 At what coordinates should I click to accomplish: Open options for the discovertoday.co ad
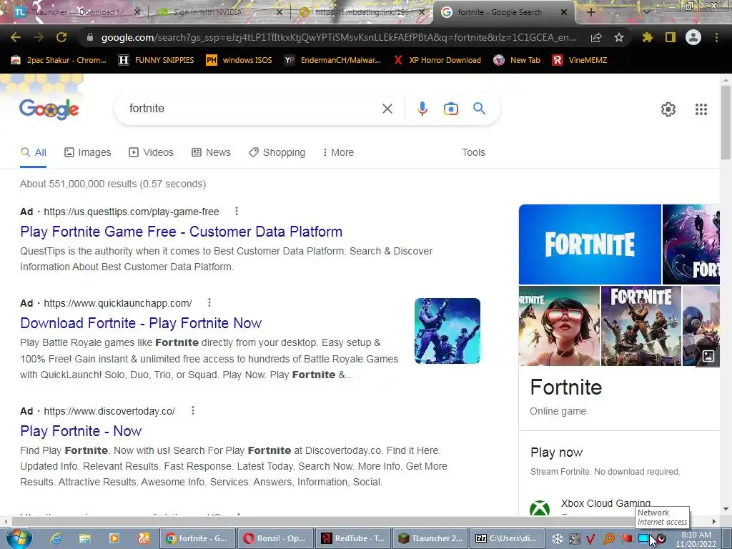tap(193, 411)
